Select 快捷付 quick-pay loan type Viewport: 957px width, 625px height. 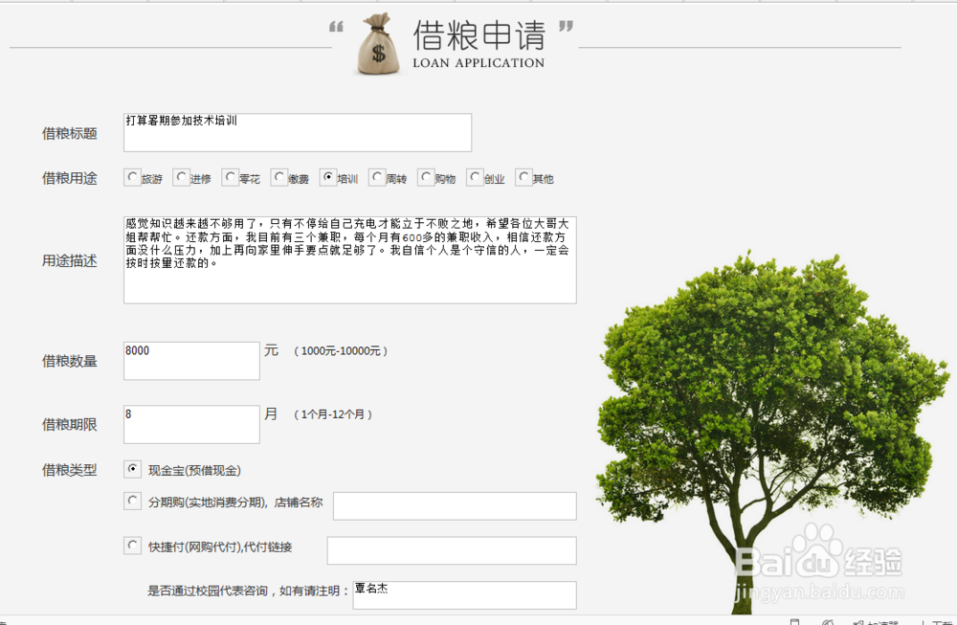(x=132, y=546)
